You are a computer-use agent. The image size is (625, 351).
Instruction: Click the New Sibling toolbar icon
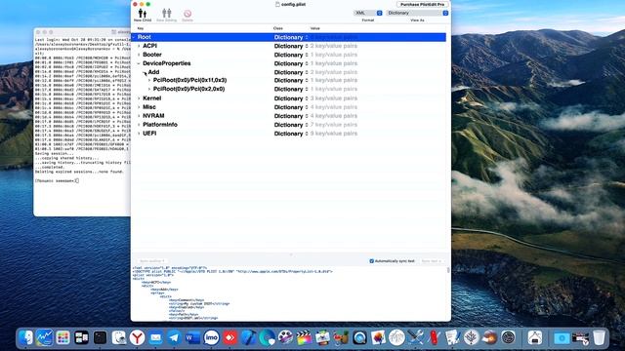click(166, 16)
